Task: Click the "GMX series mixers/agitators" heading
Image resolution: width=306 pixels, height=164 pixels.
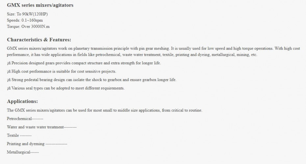Action: (x=40, y=5)
